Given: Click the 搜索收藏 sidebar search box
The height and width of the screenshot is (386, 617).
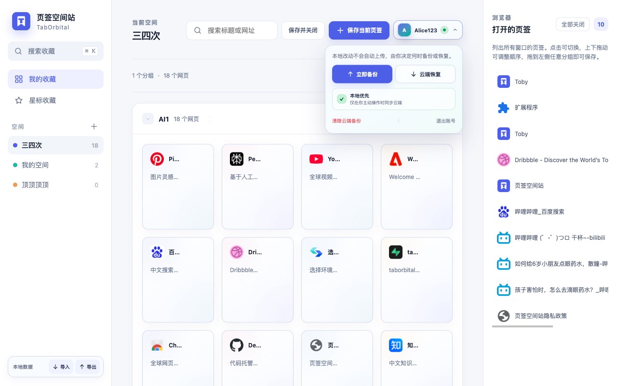Looking at the screenshot, I should click(x=55, y=51).
